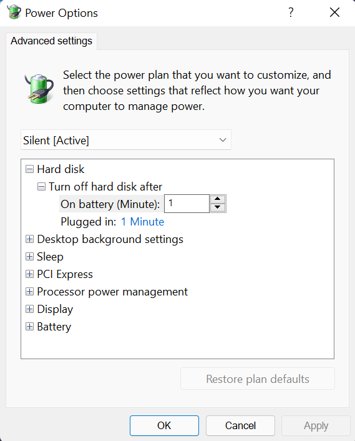Click the Plugged in 1 Minute link
Viewport: 355px width, 441px height.
coord(142,222)
